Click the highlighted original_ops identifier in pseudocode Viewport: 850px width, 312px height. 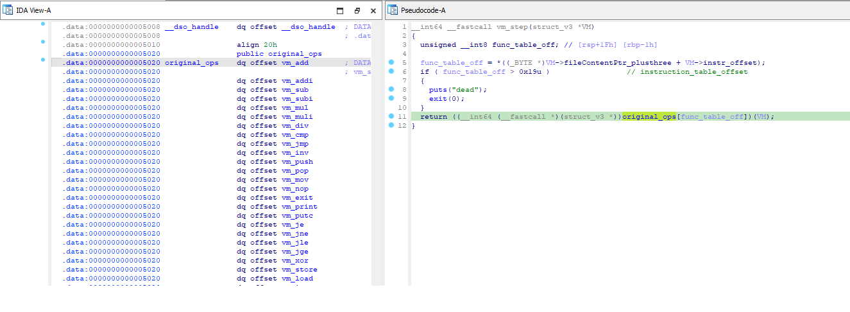pos(649,117)
